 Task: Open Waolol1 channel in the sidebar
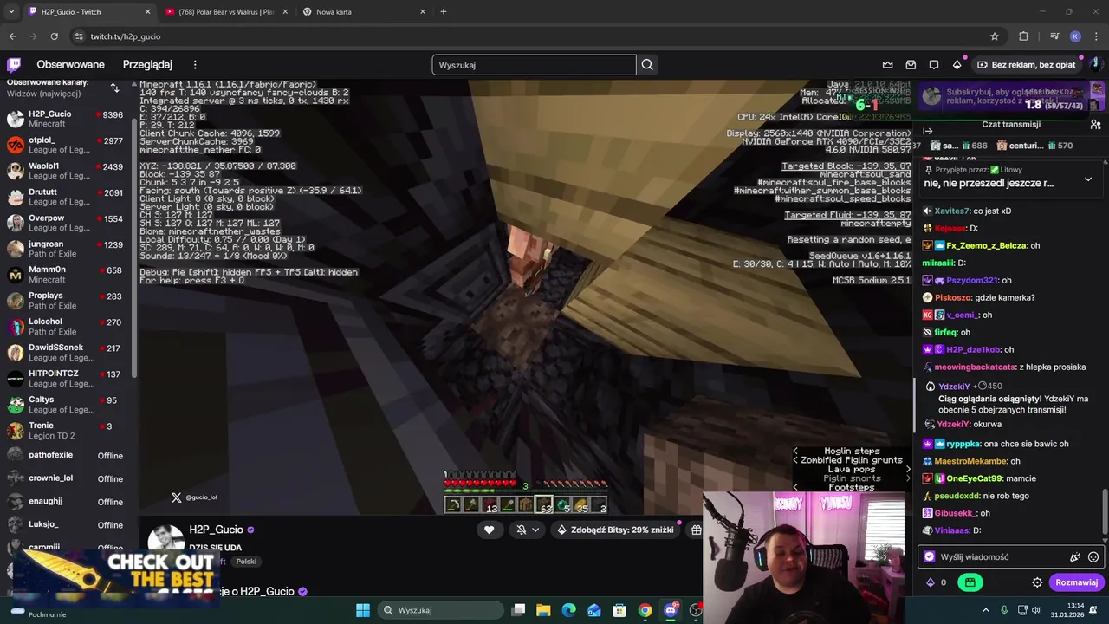66,171
